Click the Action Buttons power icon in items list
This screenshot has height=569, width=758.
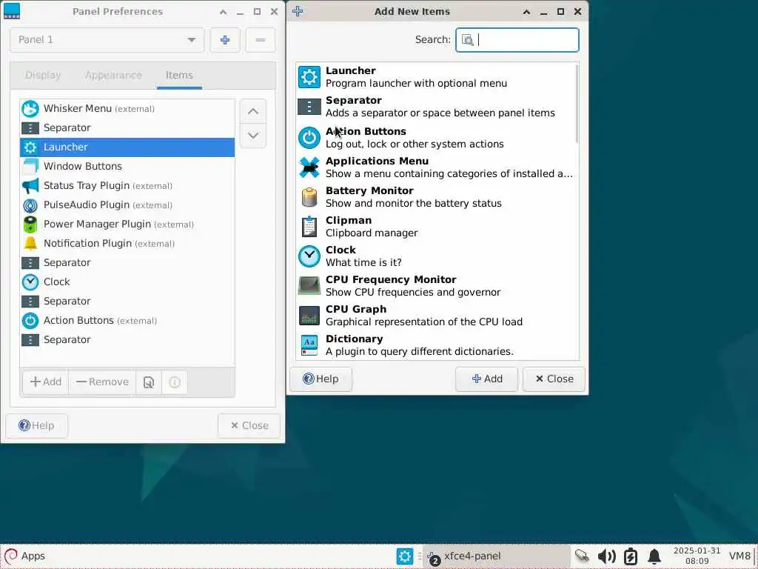click(30, 320)
